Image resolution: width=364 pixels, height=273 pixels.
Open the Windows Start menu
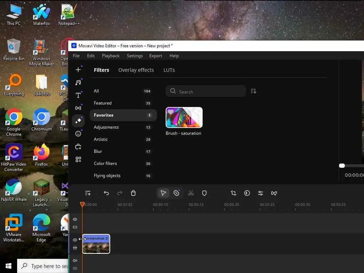[9, 266]
